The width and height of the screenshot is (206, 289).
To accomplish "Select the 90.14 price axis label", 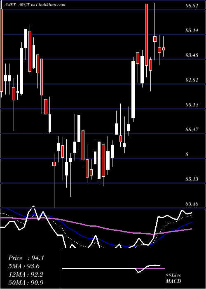I will (x=192, y=105).
